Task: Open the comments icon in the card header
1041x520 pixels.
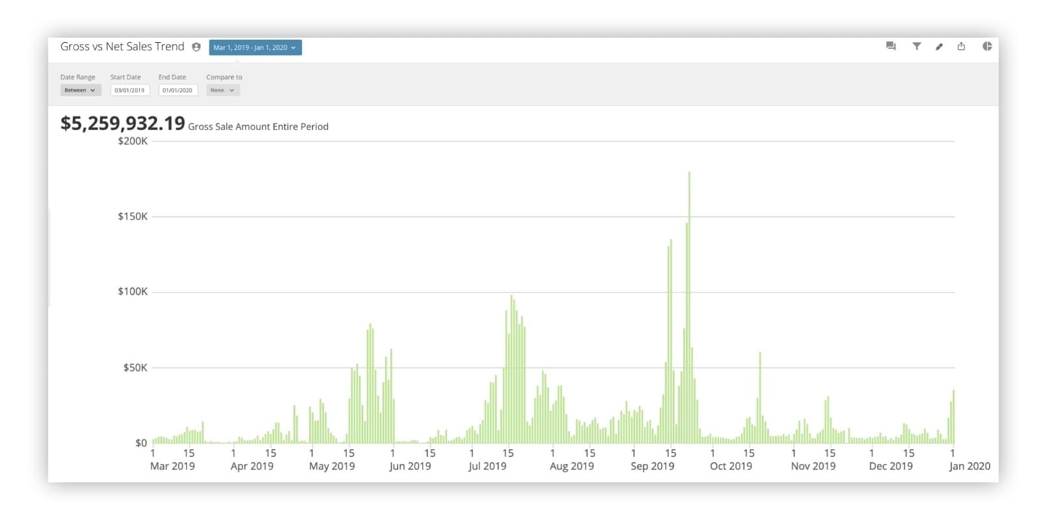Action: pos(891,46)
